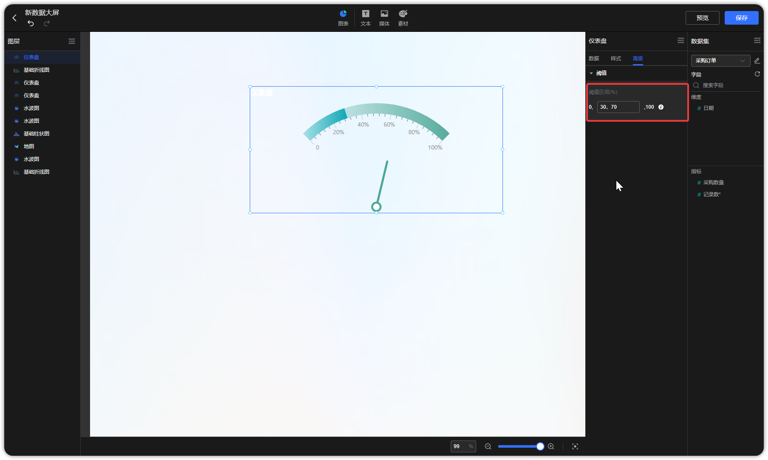Select the 日期 dimension field
768x460 pixels.
coord(708,108)
